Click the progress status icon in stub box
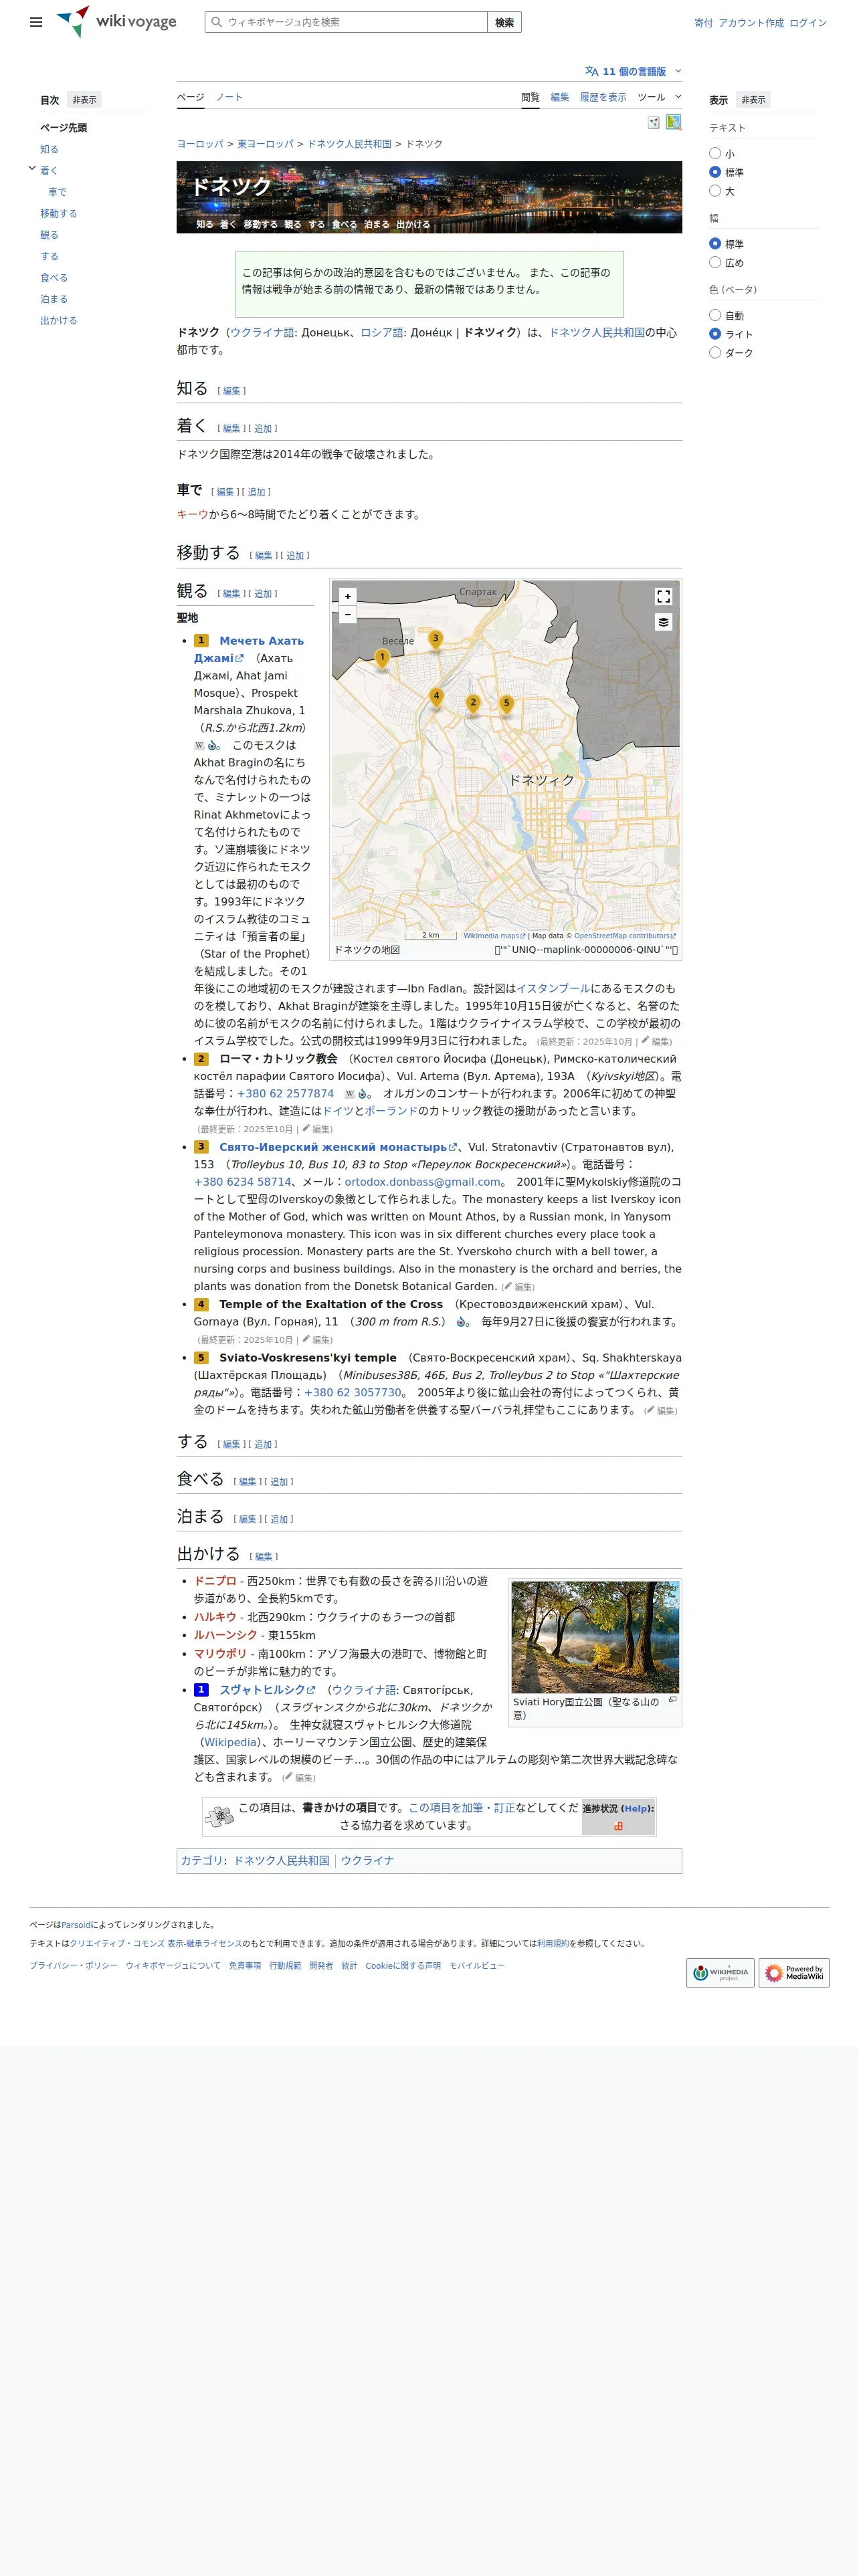 618,1826
